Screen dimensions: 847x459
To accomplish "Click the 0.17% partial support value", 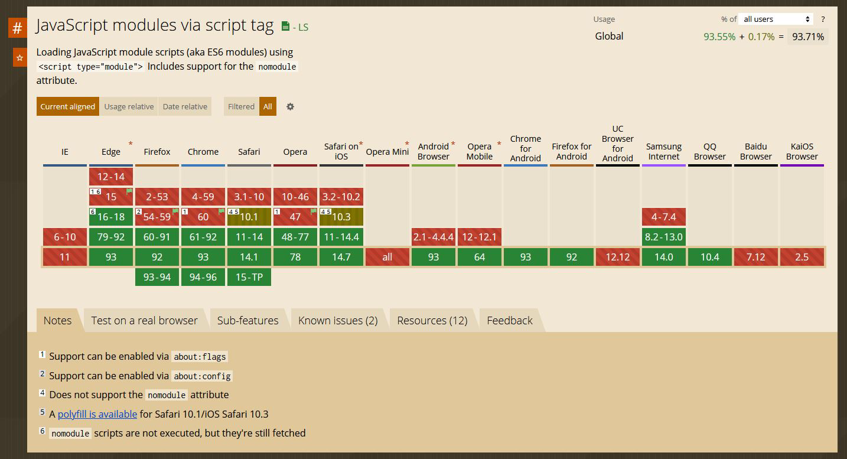I will pyautogui.click(x=761, y=37).
